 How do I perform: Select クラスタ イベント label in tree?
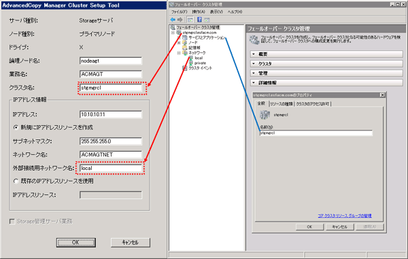coord(201,68)
